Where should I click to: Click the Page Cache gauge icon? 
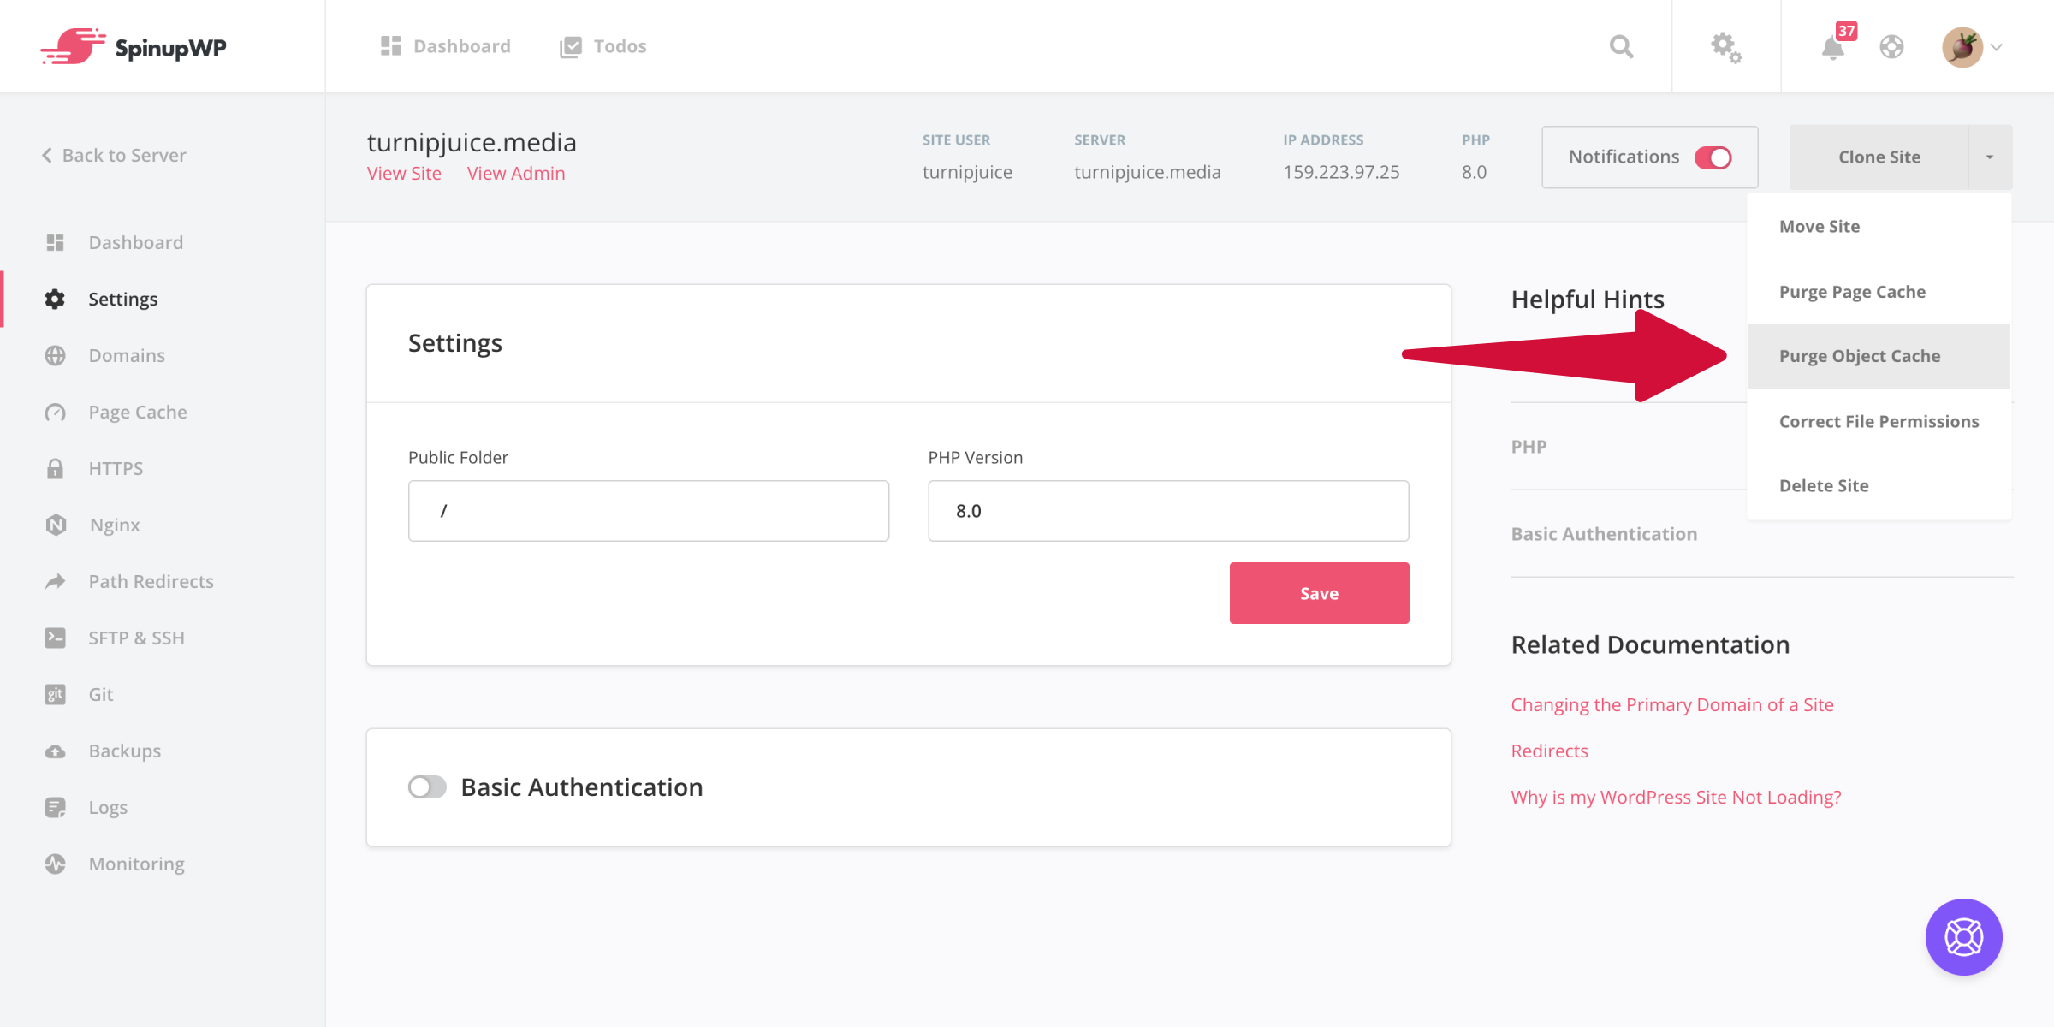56,412
